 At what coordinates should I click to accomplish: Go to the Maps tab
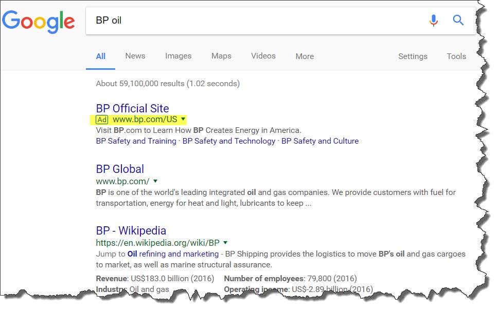pyautogui.click(x=222, y=56)
